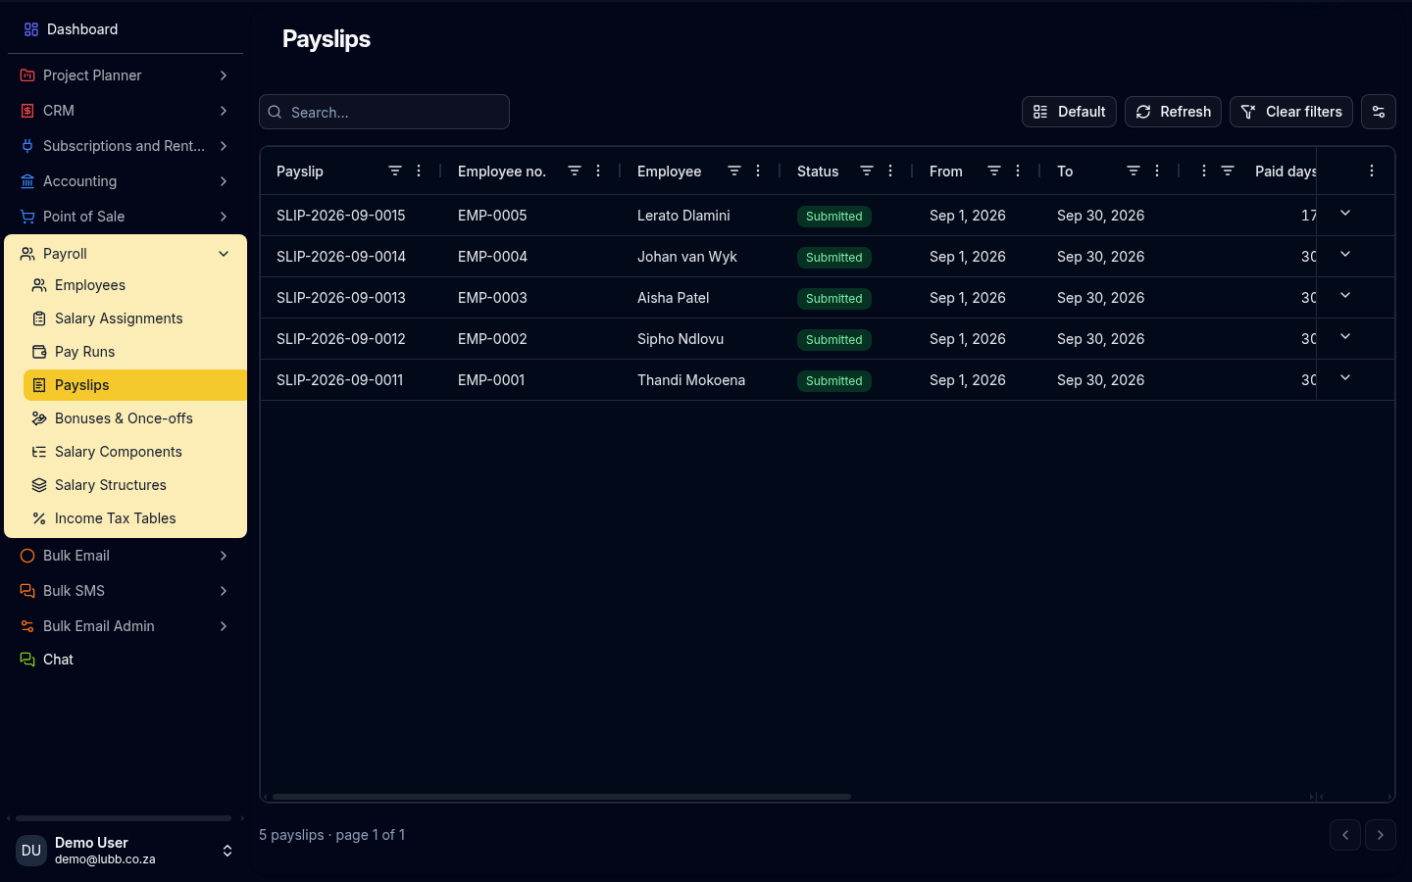Open Employee no. column menu dots
The width and height of the screenshot is (1412, 882).
pos(598,171)
